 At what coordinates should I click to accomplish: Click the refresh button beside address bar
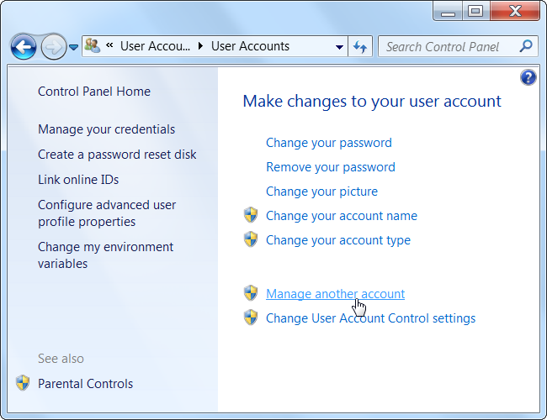tap(361, 47)
